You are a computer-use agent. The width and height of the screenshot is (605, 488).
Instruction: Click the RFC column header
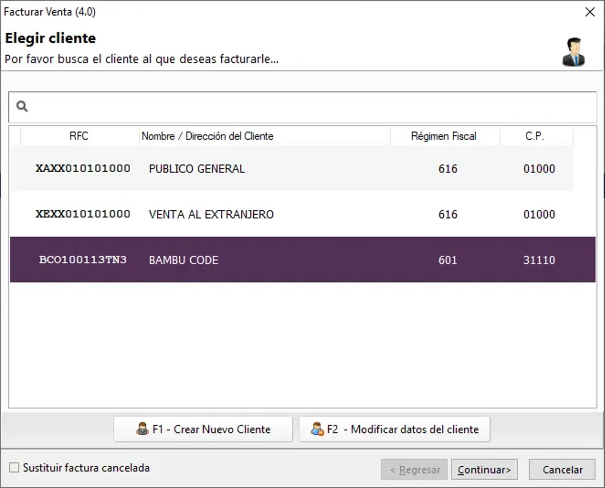79,136
